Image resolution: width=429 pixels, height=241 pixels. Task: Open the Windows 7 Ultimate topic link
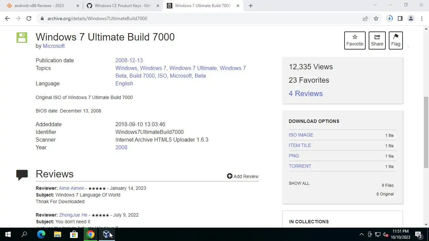pyautogui.click(x=193, y=68)
